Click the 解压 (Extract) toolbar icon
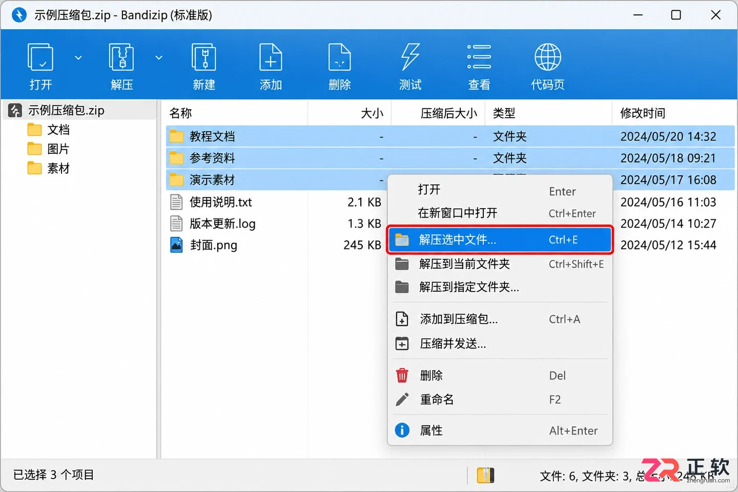738x492 pixels. tap(121, 57)
